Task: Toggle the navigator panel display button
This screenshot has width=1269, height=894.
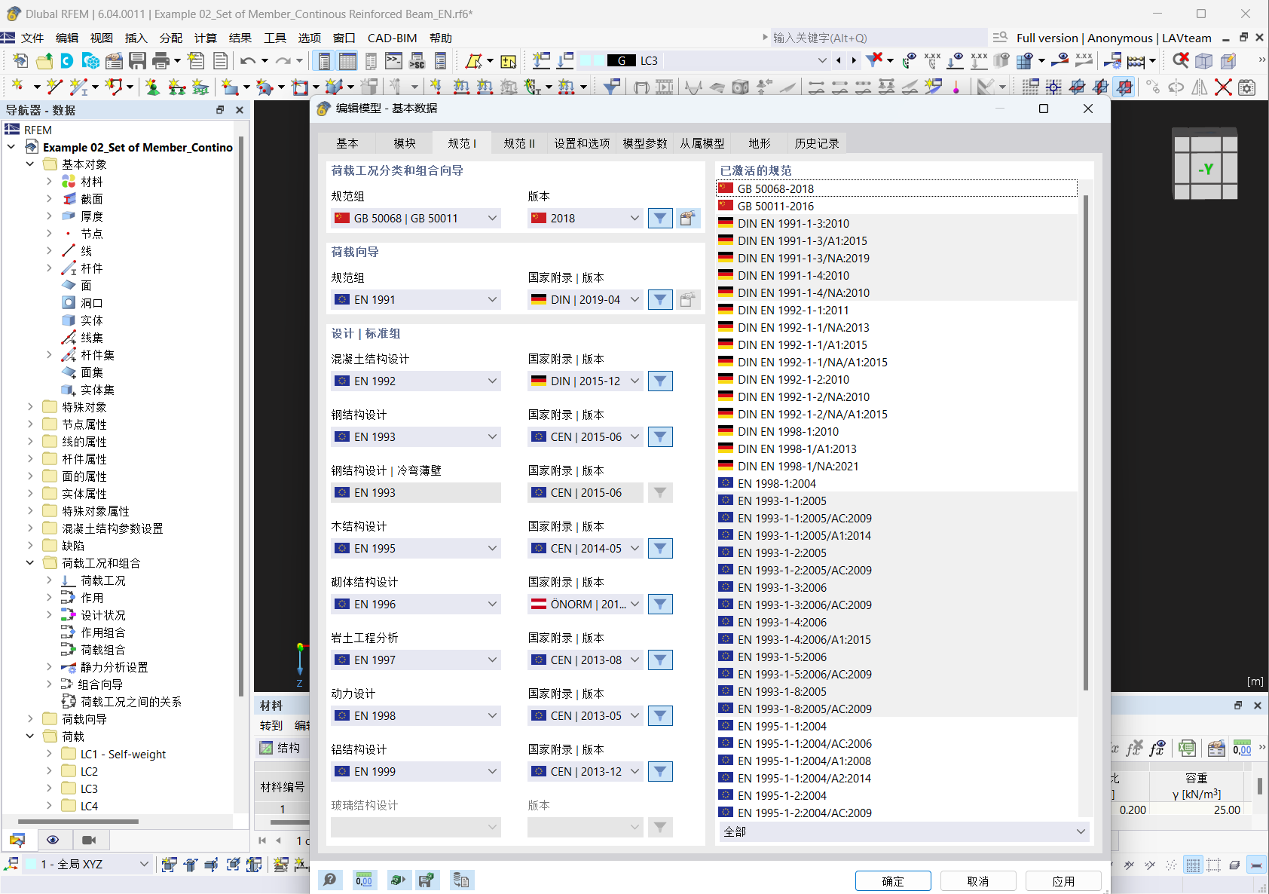Action: (x=324, y=61)
